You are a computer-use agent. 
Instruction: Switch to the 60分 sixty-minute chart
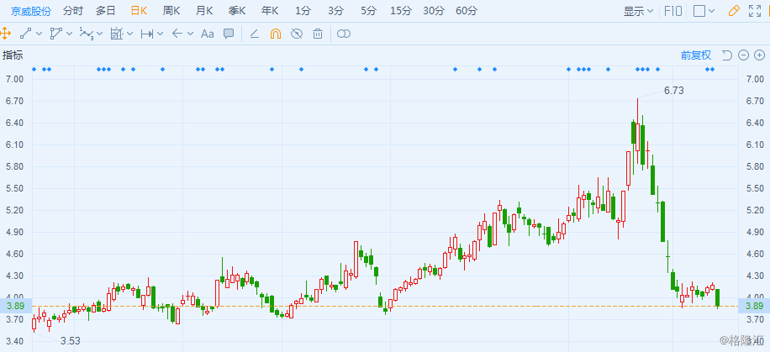(466, 11)
